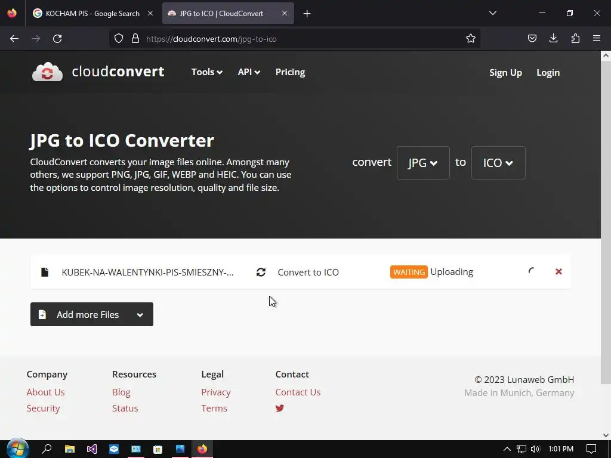Viewport: 611px width, 458px height.
Task: Open the Security footer link
Action: pyautogui.click(x=43, y=408)
